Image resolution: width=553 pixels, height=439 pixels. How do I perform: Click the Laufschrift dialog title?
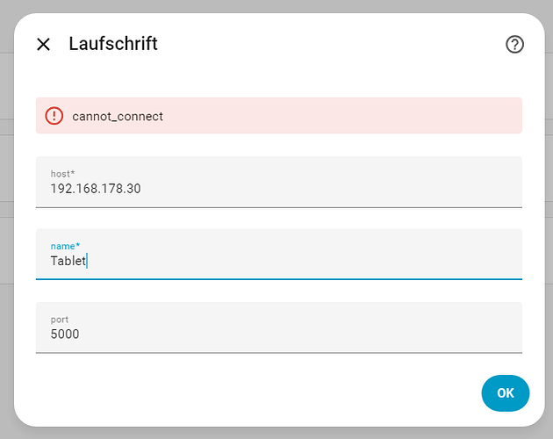pos(113,44)
